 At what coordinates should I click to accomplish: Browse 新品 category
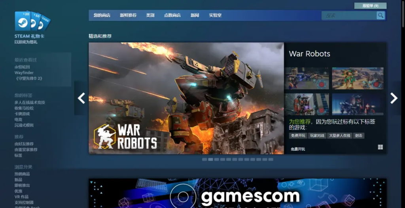(x=18, y=180)
